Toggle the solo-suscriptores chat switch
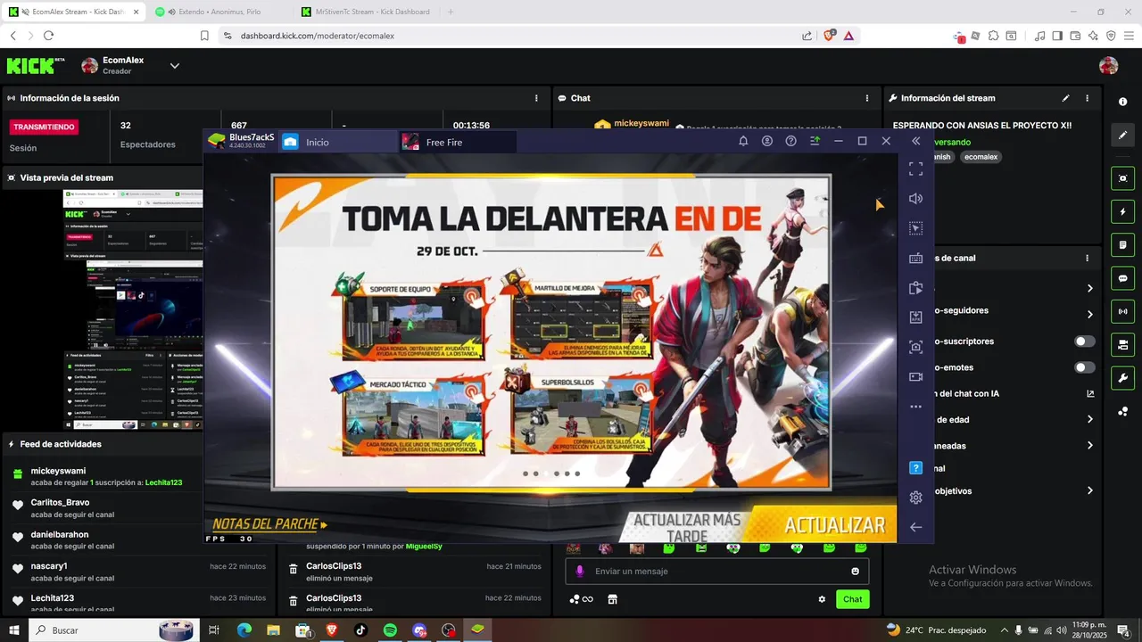 pyautogui.click(x=1085, y=341)
